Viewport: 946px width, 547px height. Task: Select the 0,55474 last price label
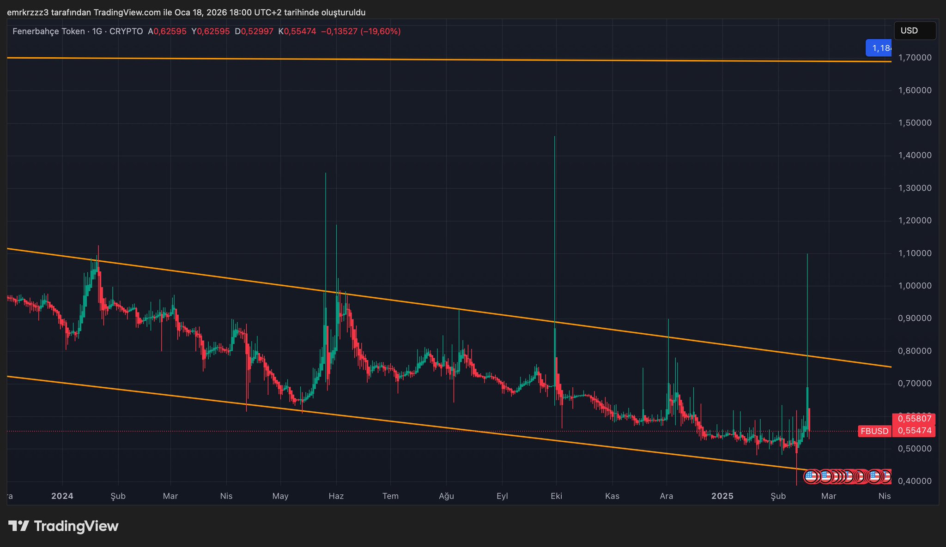[914, 431]
